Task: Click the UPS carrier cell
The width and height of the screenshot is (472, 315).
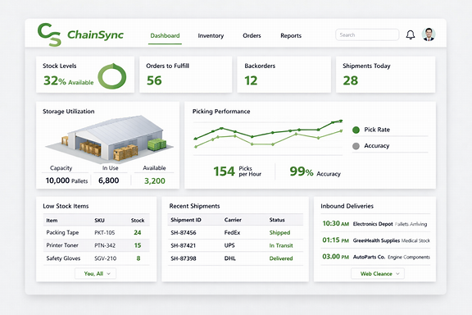Action: coord(229,245)
